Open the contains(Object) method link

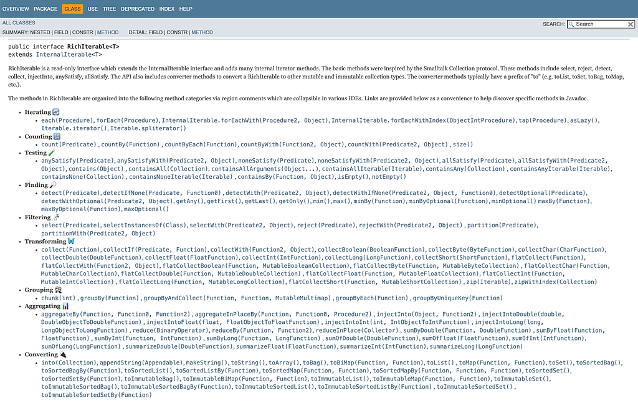96,169
